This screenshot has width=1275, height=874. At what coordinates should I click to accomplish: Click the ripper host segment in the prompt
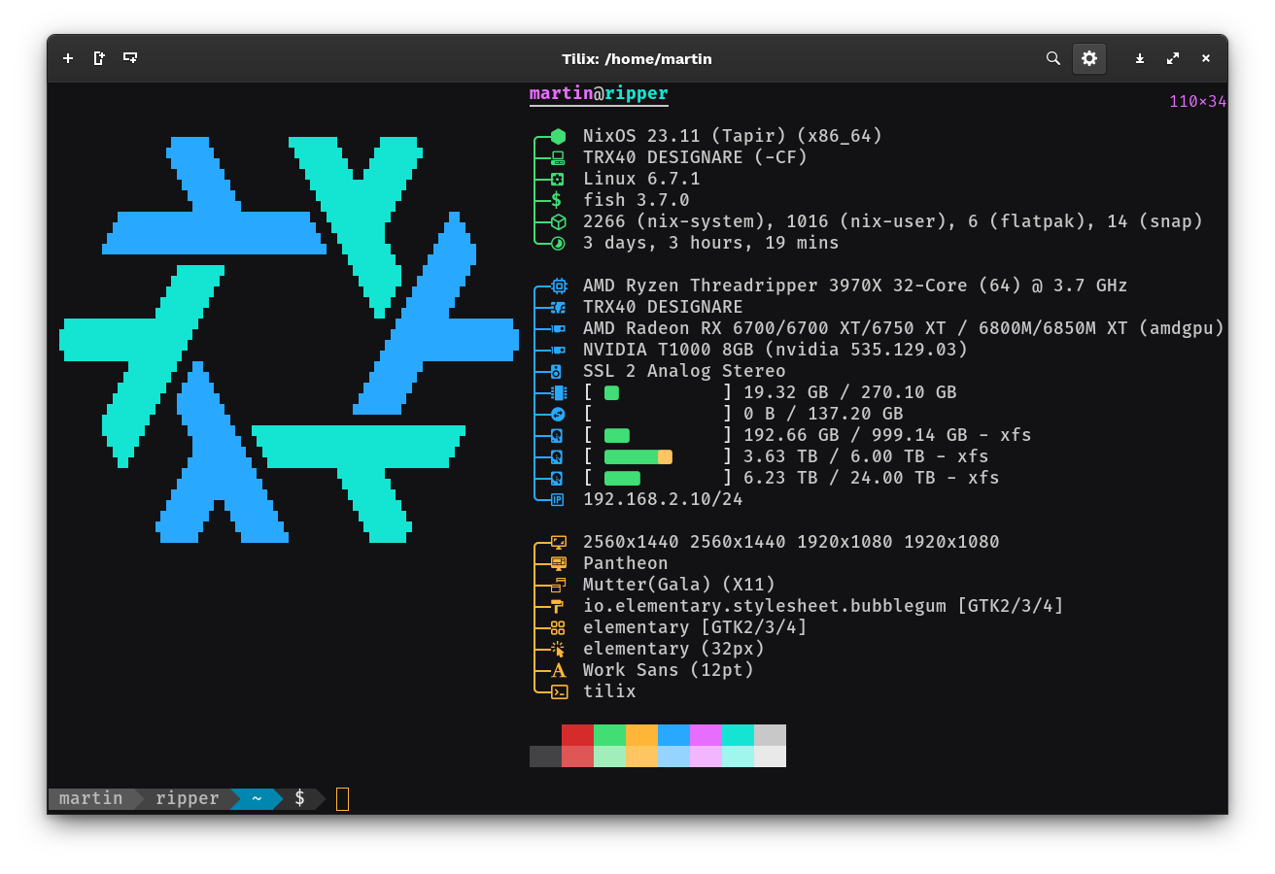pyautogui.click(x=187, y=798)
